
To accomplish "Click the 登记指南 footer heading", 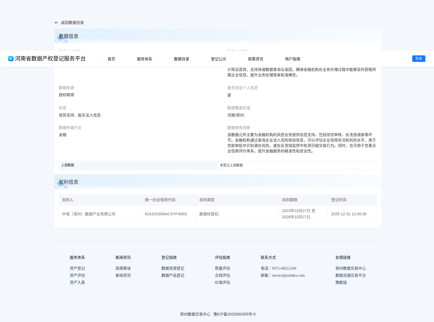I will (x=169, y=257).
